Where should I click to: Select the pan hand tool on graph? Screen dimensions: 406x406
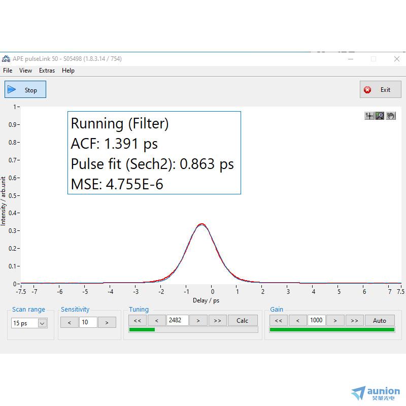(390, 116)
